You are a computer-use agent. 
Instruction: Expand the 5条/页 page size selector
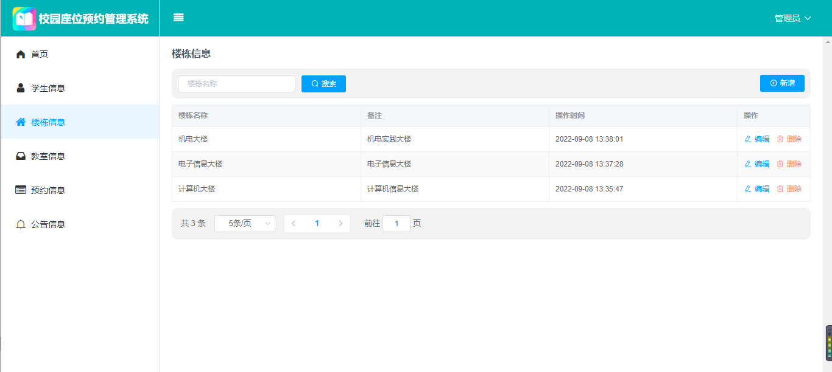pos(245,224)
